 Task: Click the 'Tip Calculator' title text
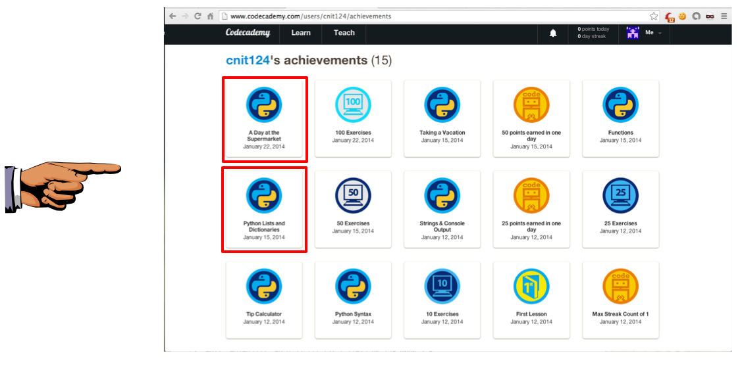pyautogui.click(x=264, y=314)
